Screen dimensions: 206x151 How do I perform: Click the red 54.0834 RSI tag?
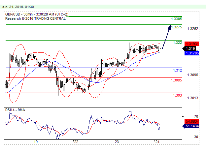tap(192, 121)
